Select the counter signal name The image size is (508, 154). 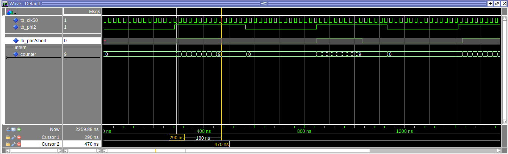28,54
